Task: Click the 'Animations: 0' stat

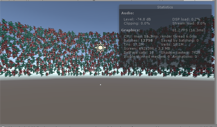Action: pos(184,57)
